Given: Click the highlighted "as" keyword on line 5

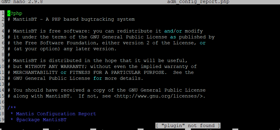Looking at the screenshot, I should (x=173, y=37).
